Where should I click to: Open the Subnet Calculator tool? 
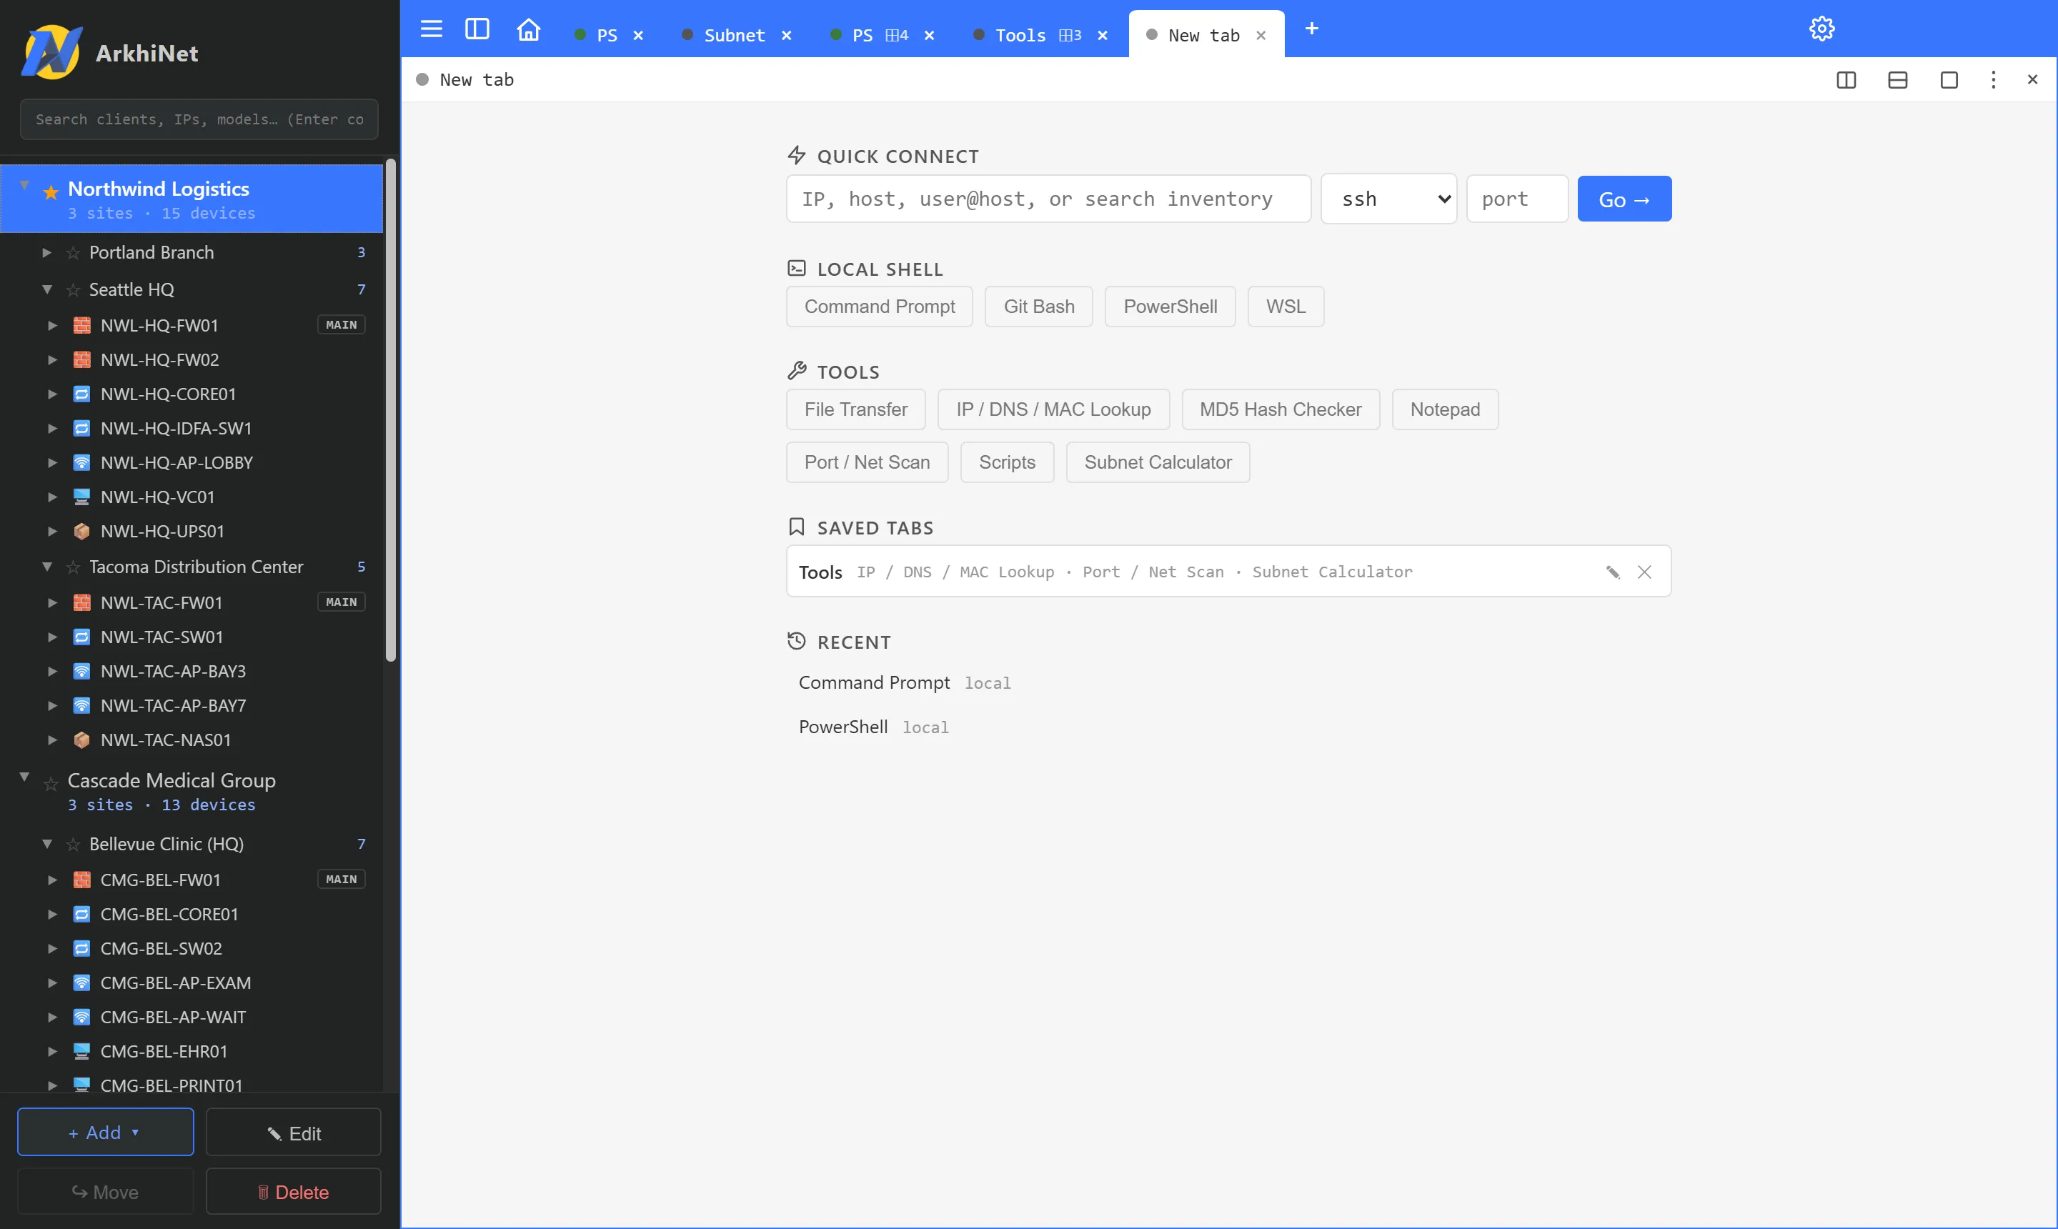pos(1158,462)
